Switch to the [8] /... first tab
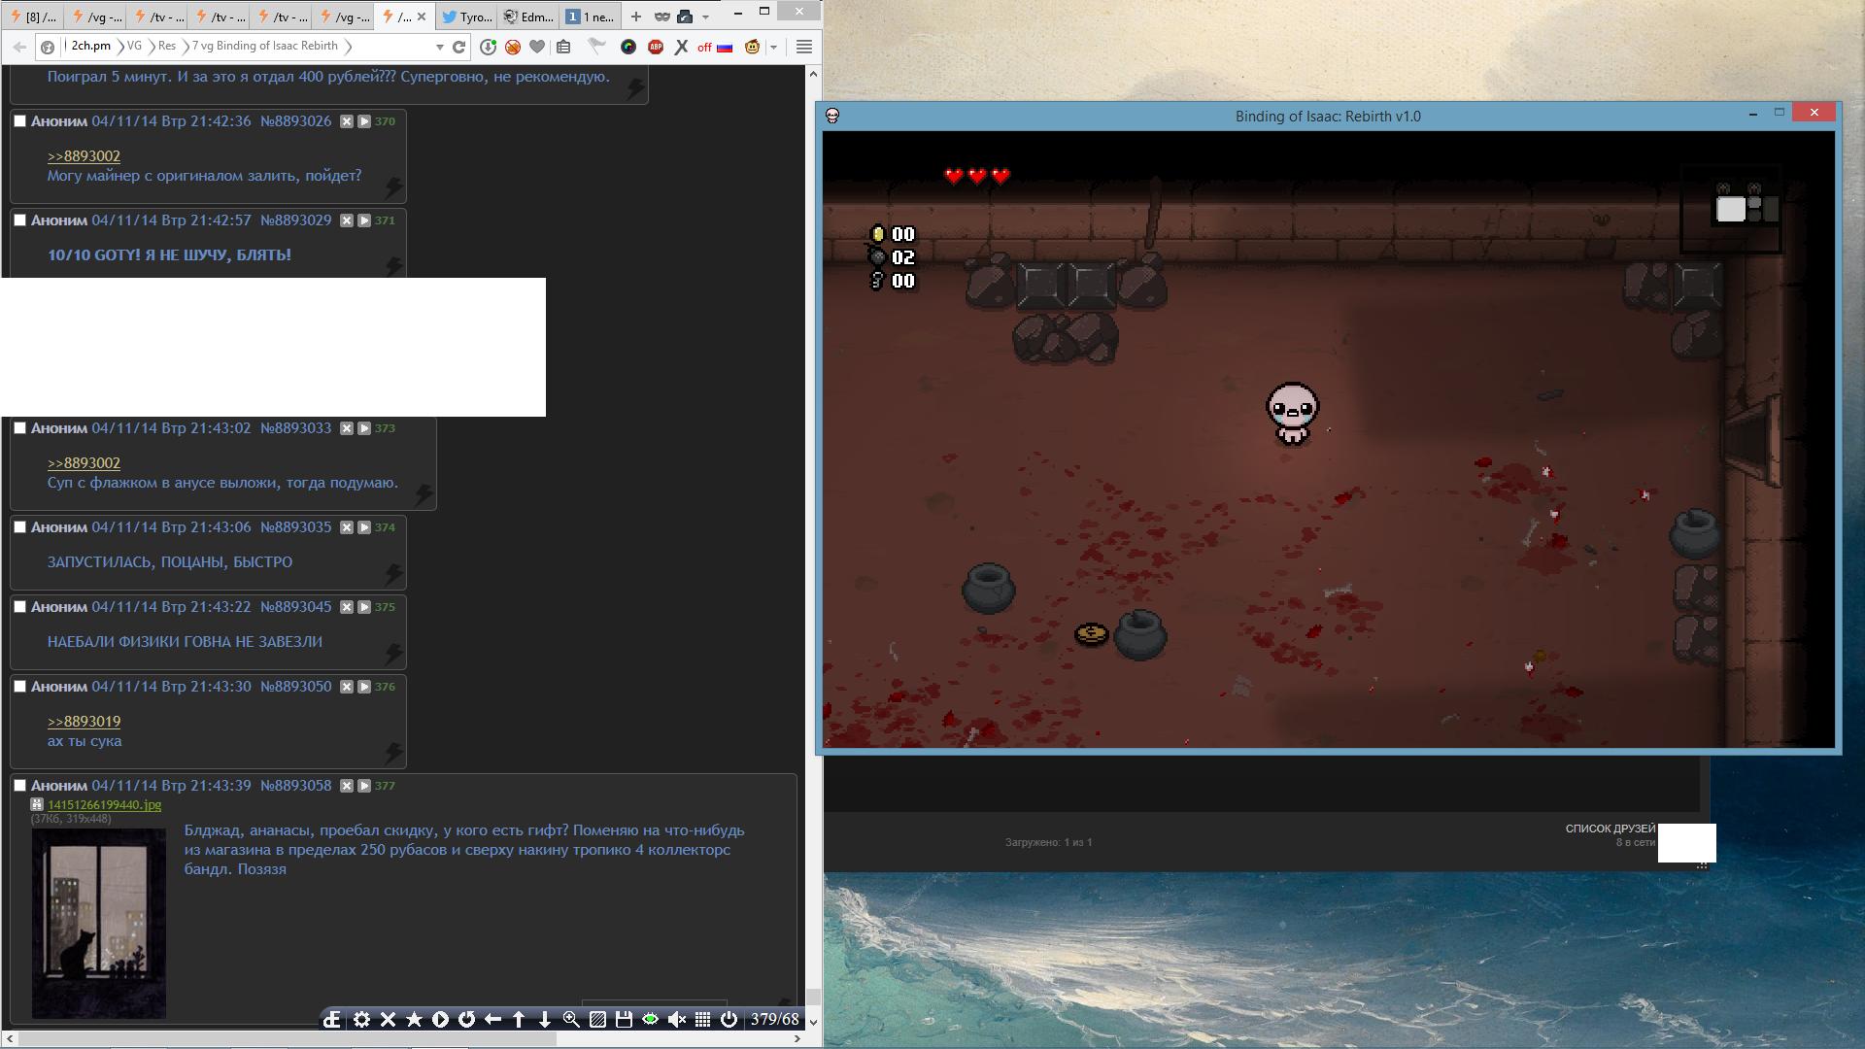Viewport: 1865px width, 1049px height. (32, 17)
